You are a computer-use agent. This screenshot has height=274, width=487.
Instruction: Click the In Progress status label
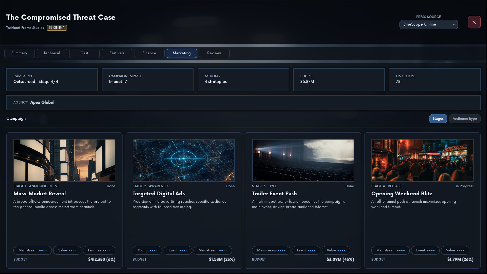[x=464, y=186]
